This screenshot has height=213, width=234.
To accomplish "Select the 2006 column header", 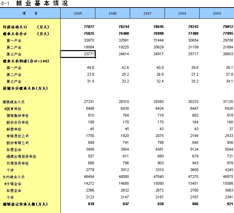I will [x=112, y=13].
